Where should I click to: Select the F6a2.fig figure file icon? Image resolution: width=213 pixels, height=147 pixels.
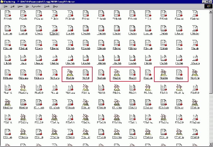117,73
